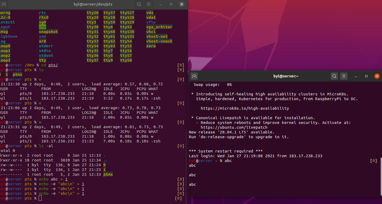
Task: Click the zero device entry
Action: [x=151, y=46]
